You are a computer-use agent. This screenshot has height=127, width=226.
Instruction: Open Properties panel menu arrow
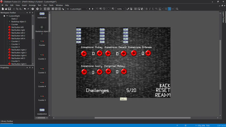coord(27,68)
